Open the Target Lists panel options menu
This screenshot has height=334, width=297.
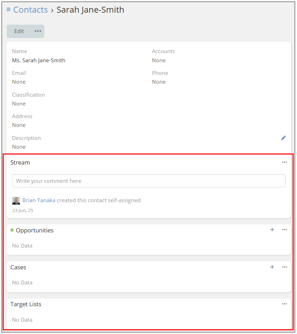click(x=284, y=304)
